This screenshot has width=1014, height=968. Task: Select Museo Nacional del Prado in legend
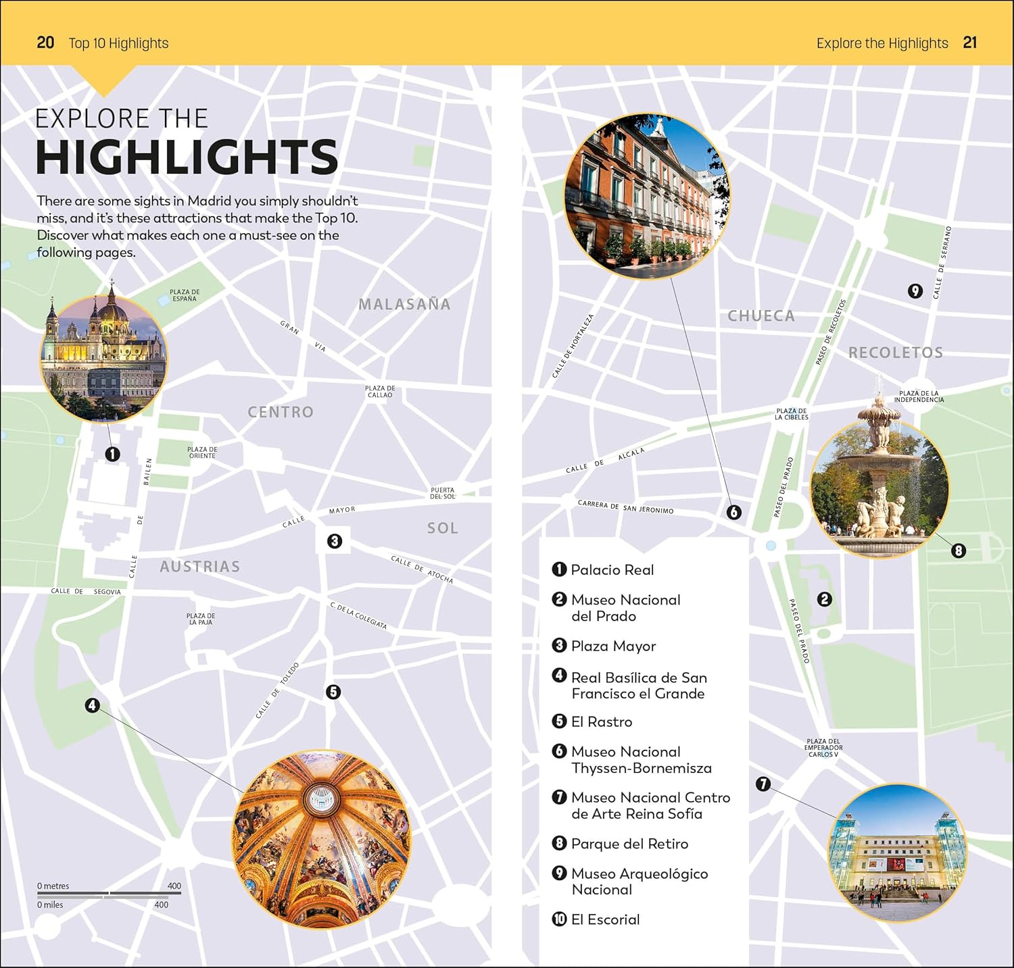point(625,608)
